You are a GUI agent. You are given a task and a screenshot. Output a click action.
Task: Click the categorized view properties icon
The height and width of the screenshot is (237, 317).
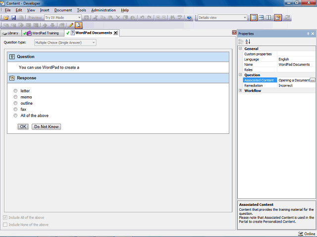point(241,41)
